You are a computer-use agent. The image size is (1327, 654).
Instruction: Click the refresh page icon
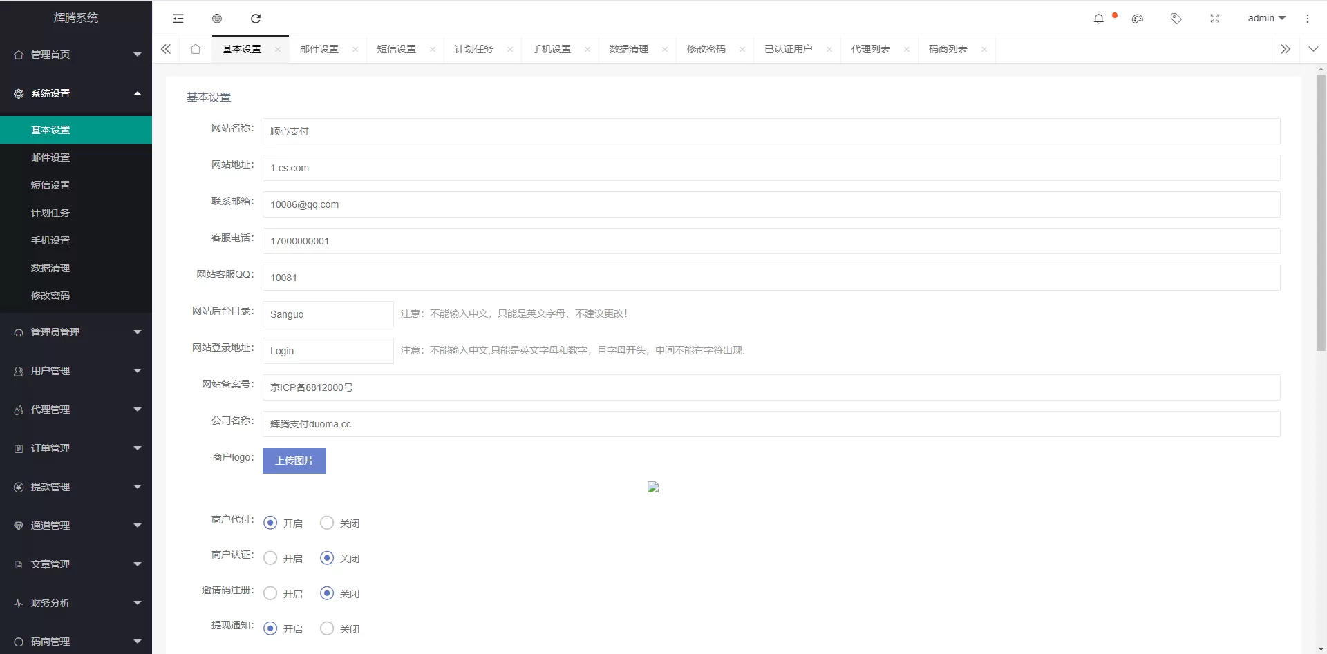point(256,19)
